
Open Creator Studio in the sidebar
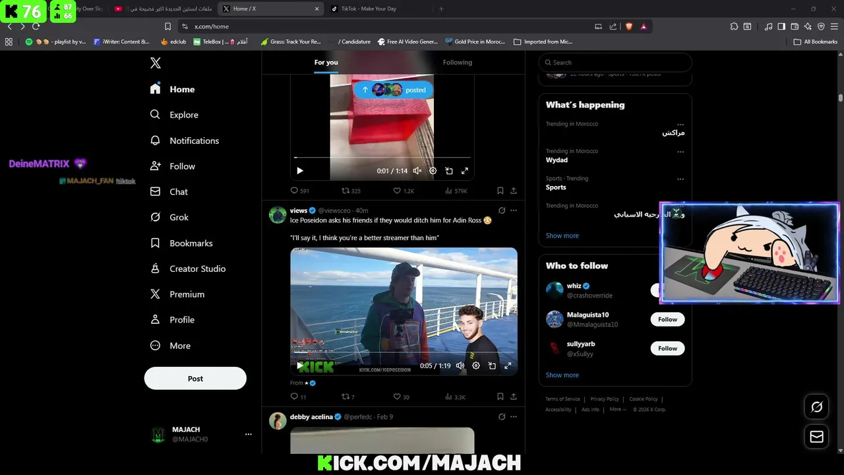pos(188,269)
